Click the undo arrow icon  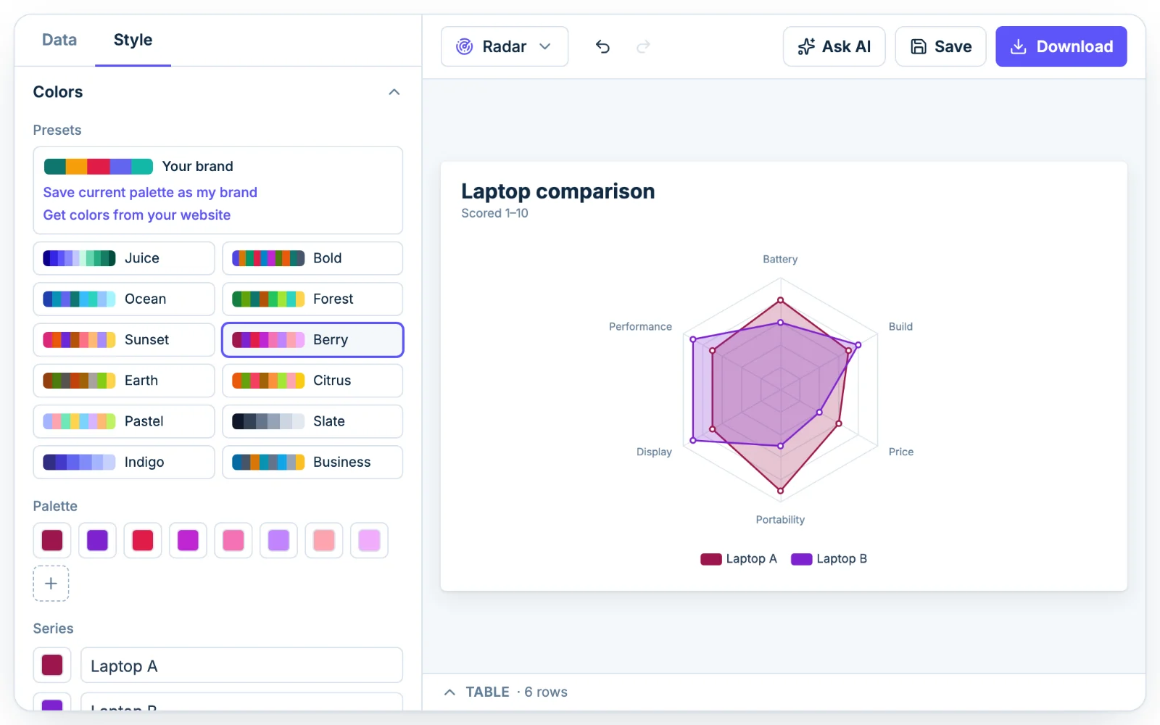tap(602, 46)
